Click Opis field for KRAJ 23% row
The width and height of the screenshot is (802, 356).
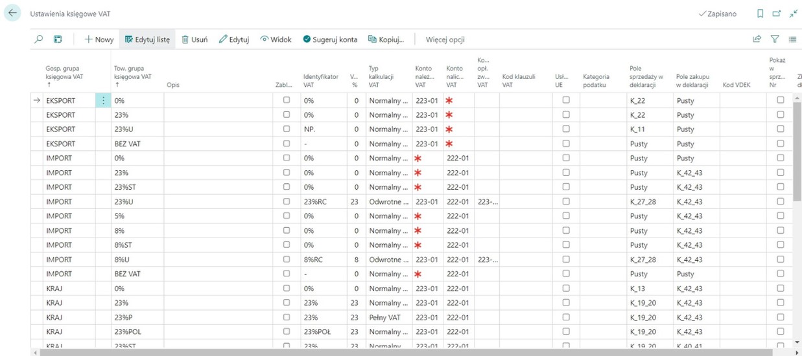click(x=218, y=303)
